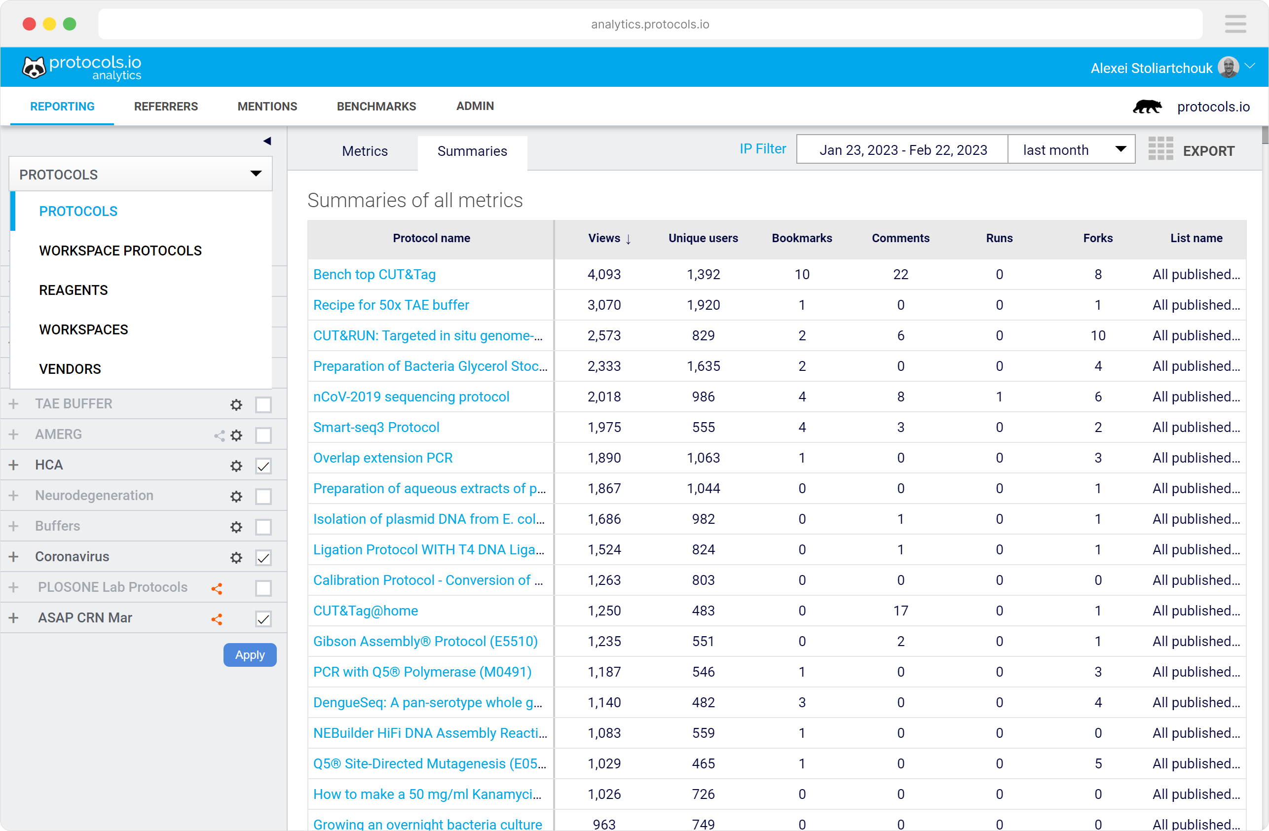
Task: Open the PROTOCOLS dropdown selector
Action: [141, 174]
